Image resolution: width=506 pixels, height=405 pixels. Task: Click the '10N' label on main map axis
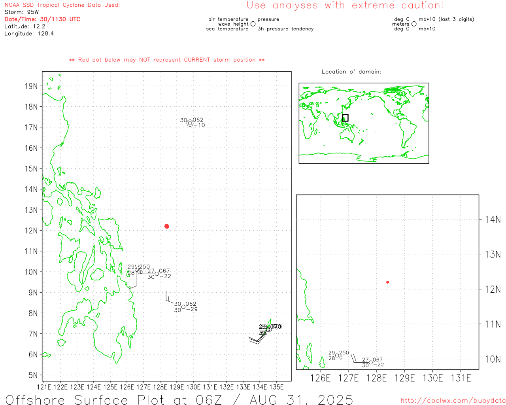31,272
